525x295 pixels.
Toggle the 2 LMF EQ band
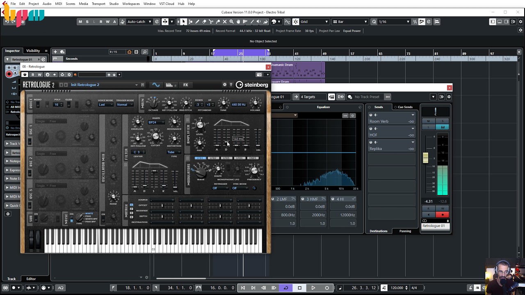click(x=273, y=199)
